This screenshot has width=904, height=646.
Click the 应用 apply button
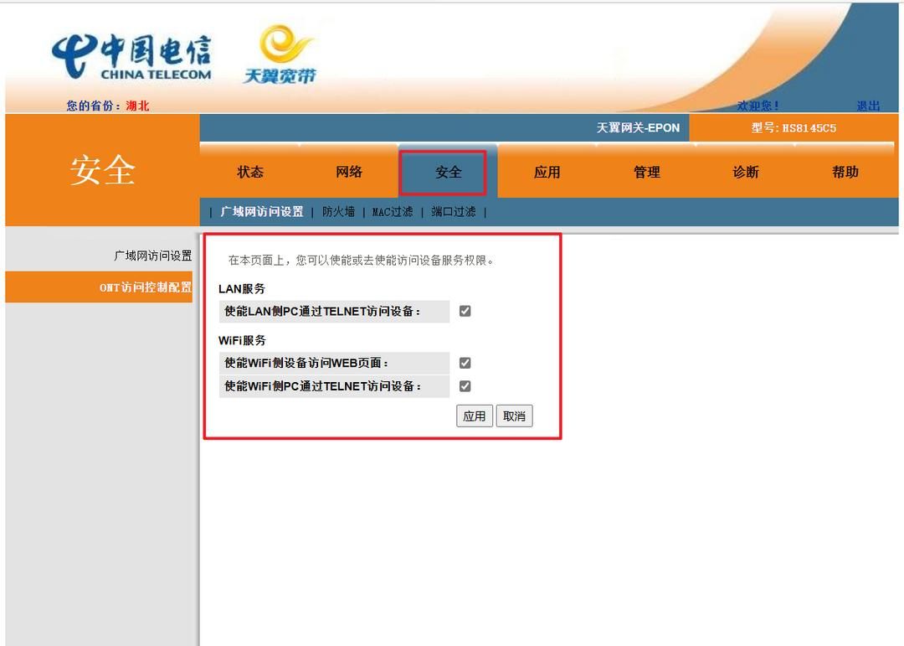pyautogui.click(x=475, y=416)
